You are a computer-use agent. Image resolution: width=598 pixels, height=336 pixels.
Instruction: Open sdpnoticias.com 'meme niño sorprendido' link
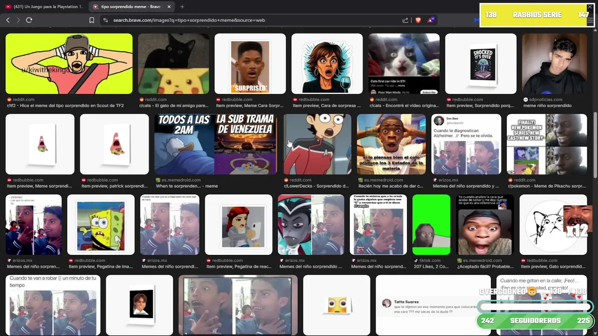click(x=547, y=105)
